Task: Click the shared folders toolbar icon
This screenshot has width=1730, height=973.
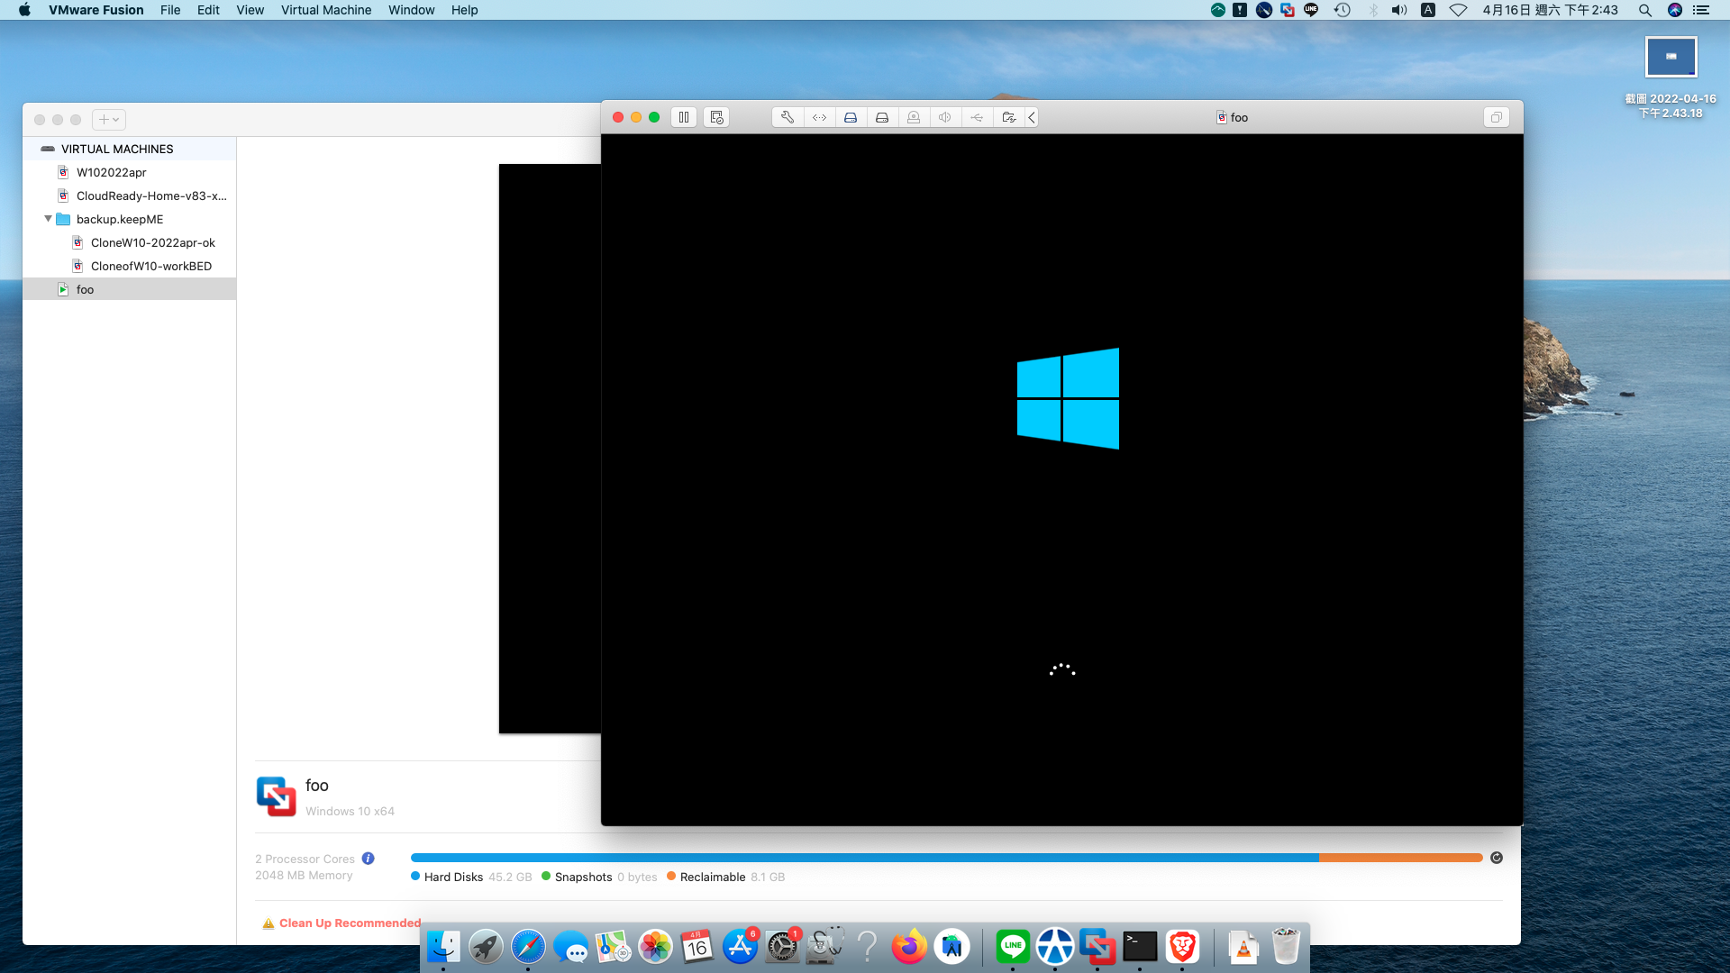Action: pyautogui.click(x=1008, y=117)
